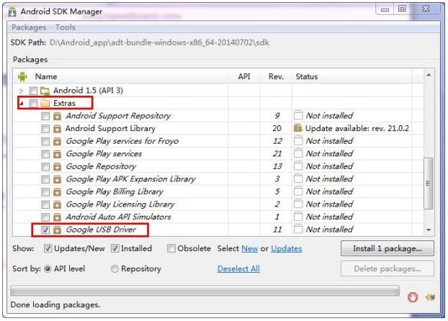
Task: Click the red stop loading icon
Action: tap(413, 297)
